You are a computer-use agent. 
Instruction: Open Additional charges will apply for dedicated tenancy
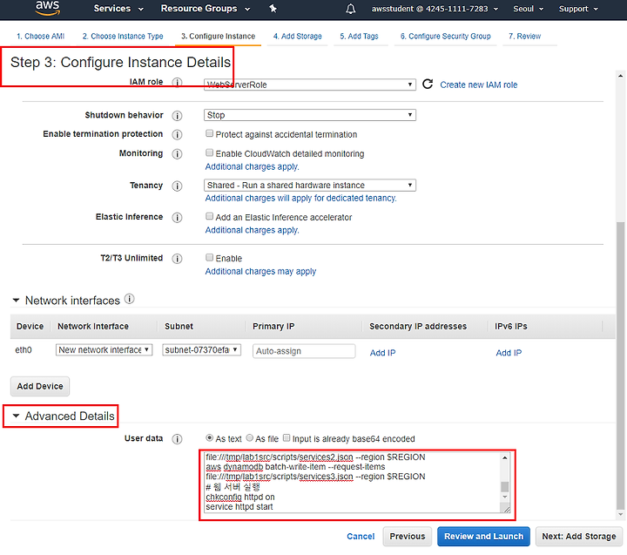(x=300, y=198)
